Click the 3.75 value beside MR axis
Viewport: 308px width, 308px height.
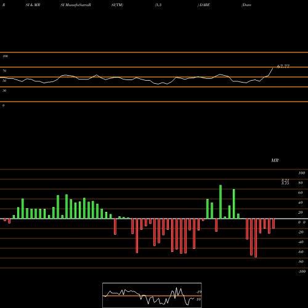(x=285, y=184)
